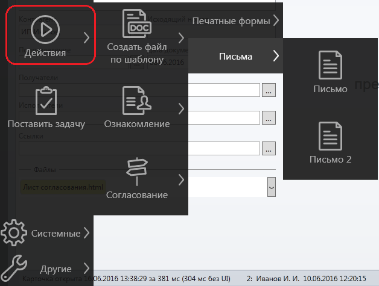This screenshot has height=286, width=379.
Task: Click the Действия play-circle icon
Action: (45, 30)
